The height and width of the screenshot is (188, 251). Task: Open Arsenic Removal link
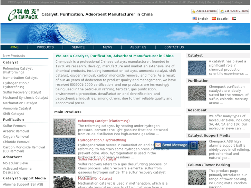point(16,131)
